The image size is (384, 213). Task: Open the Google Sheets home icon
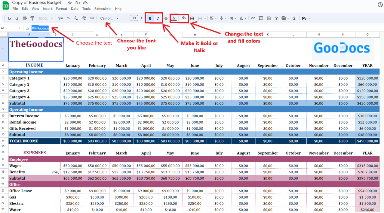click(x=5, y=5)
